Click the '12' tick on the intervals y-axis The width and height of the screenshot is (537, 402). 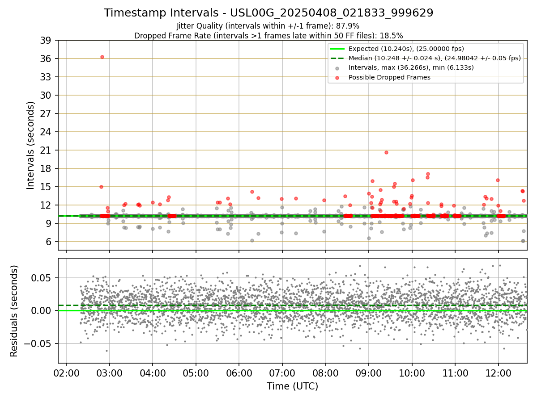46,205
